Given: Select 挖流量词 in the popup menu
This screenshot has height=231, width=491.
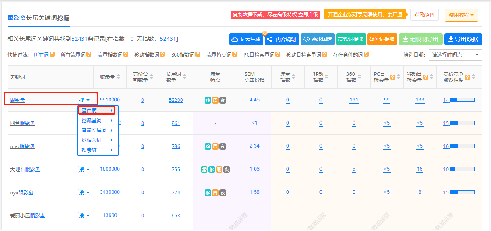Looking at the screenshot, I should tap(98, 120).
